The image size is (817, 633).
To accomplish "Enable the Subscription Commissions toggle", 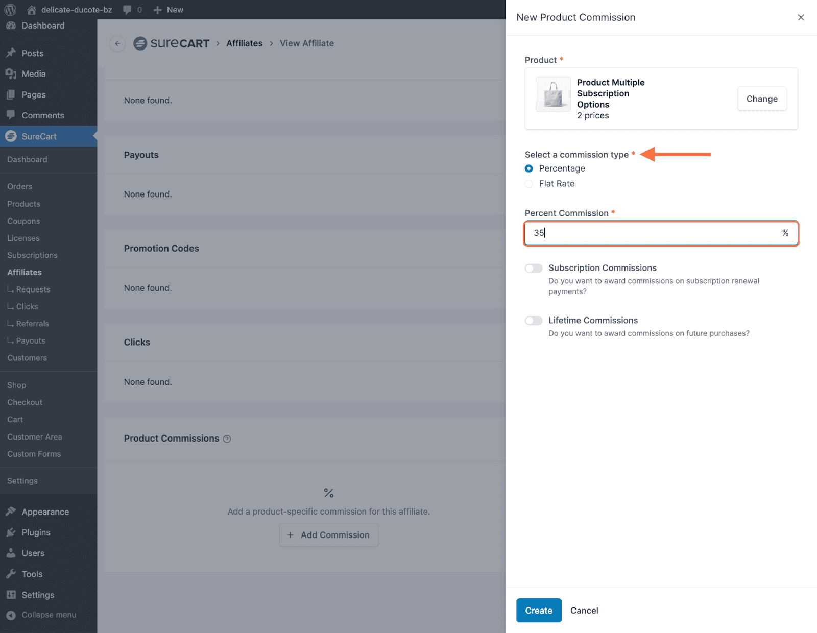I will click(534, 269).
